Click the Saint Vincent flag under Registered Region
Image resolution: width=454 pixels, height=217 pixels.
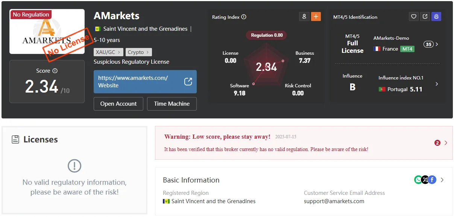click(166, 201)
